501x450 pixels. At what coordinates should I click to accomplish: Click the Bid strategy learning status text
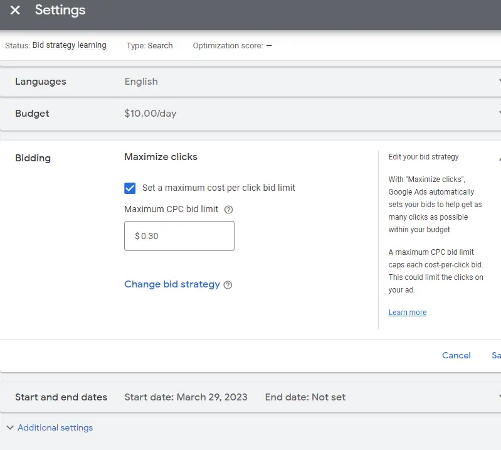(69, 45)
